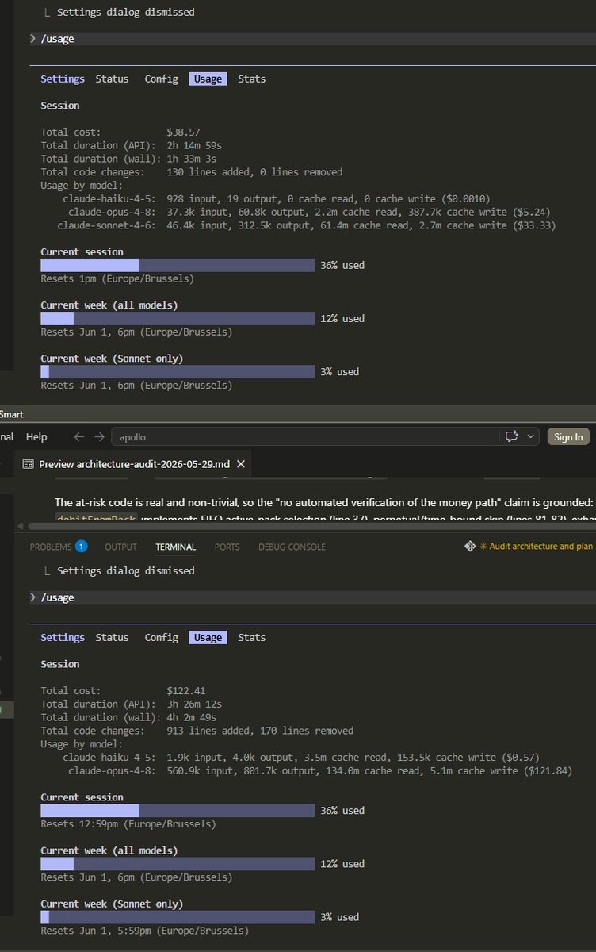Click the wall duration value 4h 2m 49s
Screen dimensions: 596x952
coord(191,717)
